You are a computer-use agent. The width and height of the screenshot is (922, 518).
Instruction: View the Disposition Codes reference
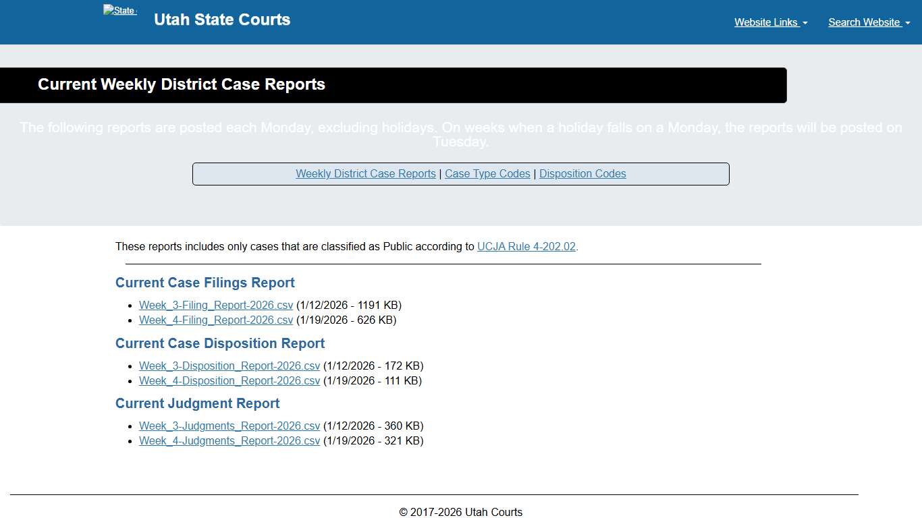point(582,173)
